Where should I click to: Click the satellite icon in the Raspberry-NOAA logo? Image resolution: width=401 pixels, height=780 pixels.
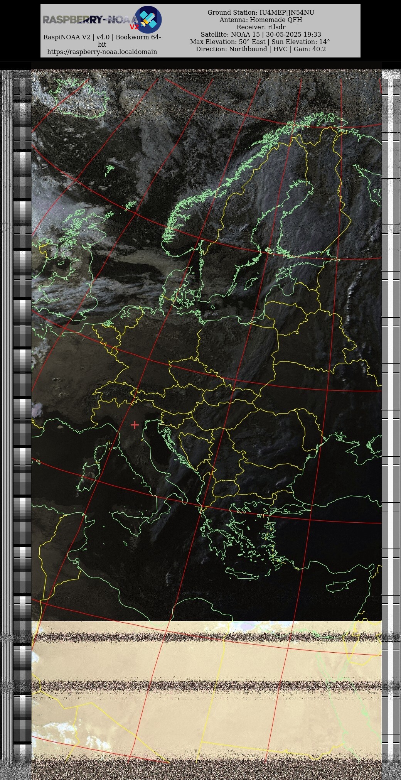(148, 19)
